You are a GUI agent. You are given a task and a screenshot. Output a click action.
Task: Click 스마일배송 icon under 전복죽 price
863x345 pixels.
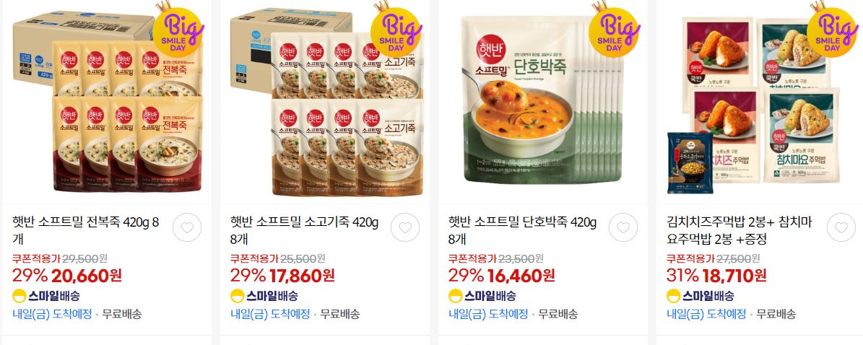[x=46, y=295]
